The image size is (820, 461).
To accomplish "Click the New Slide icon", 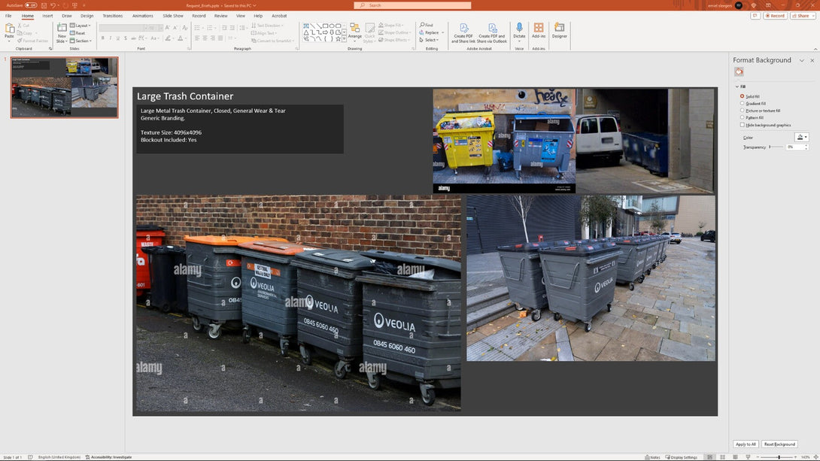I will [62, 28].
